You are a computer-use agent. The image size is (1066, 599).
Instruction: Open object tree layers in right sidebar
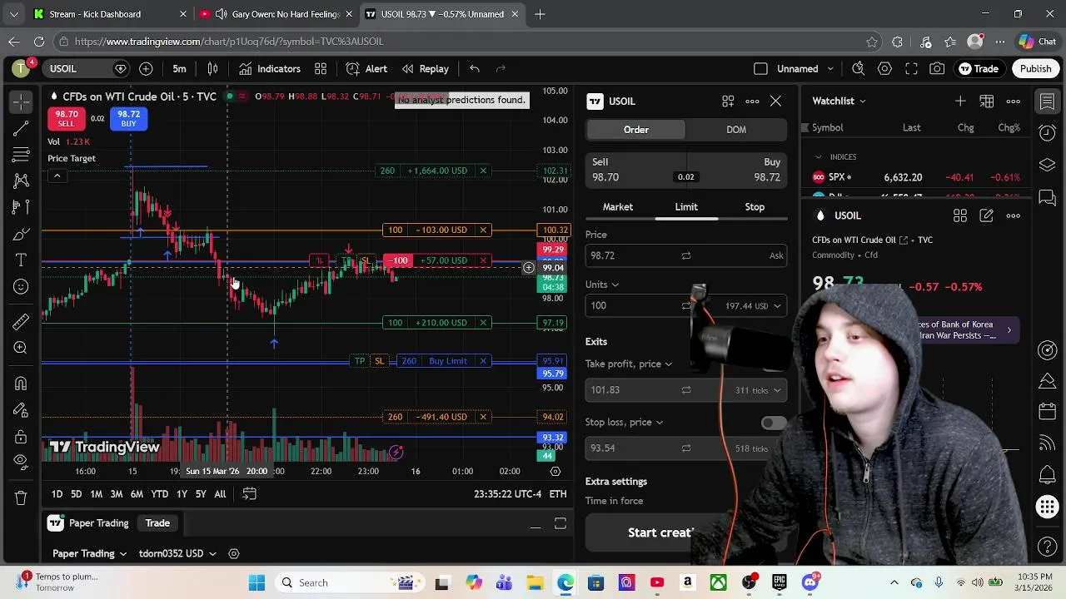point(1048,165)
